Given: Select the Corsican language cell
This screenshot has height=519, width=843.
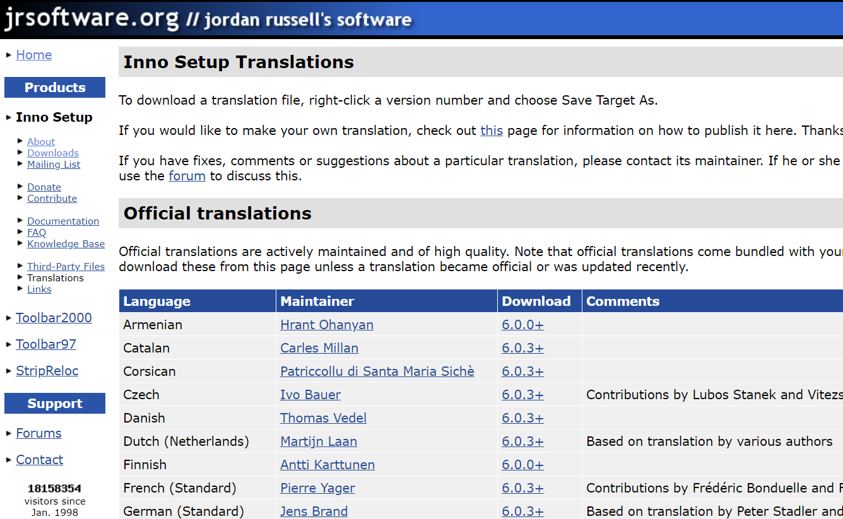Looking at the screenshot, I should 197,371.
